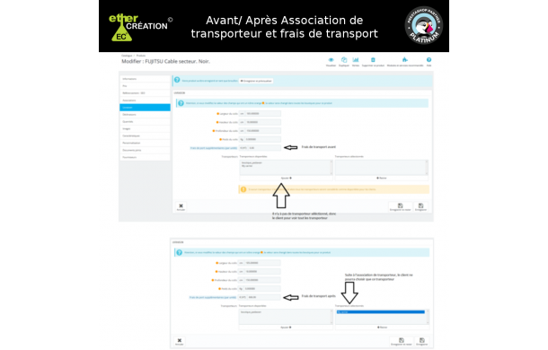Click Annuler cross icon in top form

[x=181, y=206]
